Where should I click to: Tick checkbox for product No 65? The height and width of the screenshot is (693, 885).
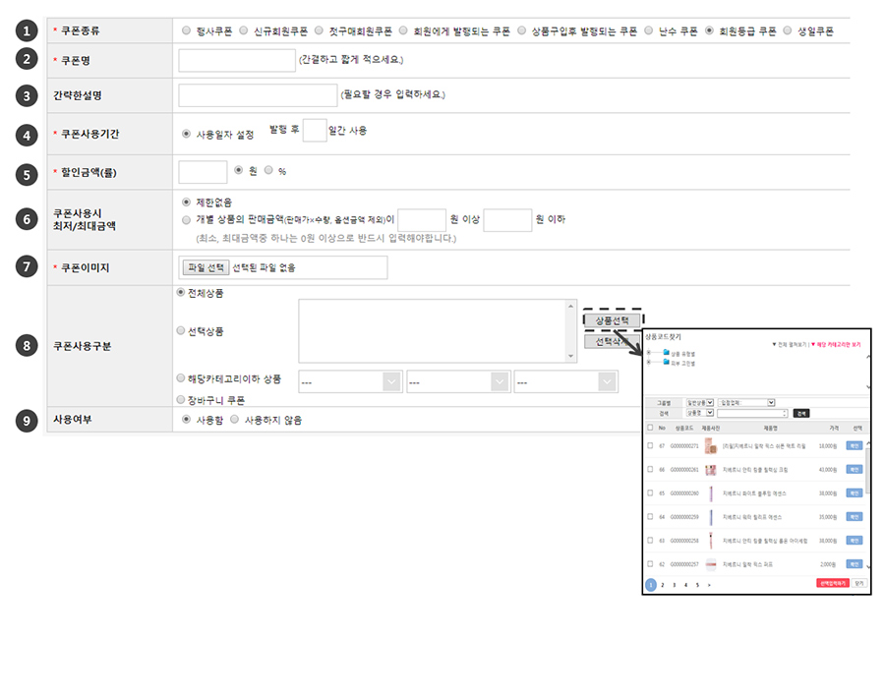pos(650,492)
